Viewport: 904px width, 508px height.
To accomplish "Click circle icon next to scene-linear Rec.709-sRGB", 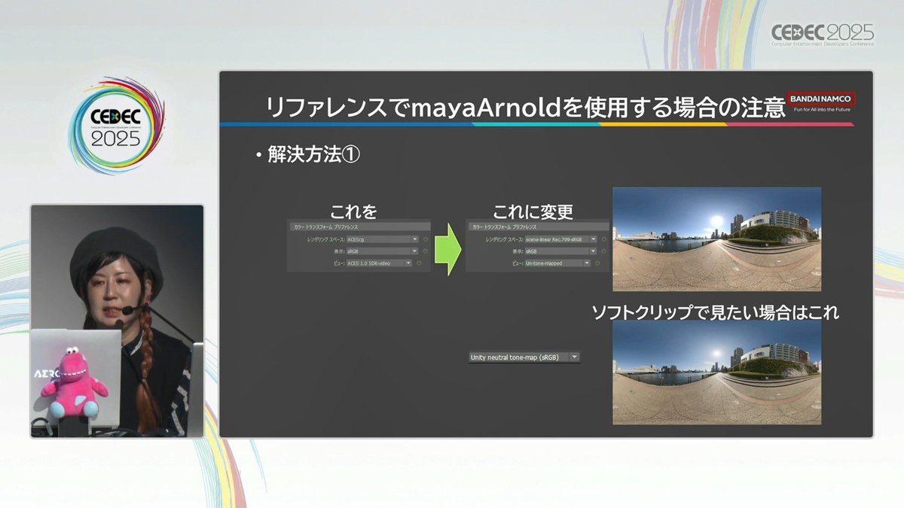I will (x=604, y=239).
